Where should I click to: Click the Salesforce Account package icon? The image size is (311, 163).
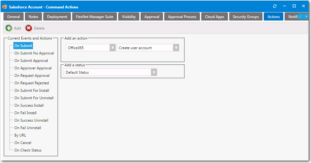click(5, 7)
